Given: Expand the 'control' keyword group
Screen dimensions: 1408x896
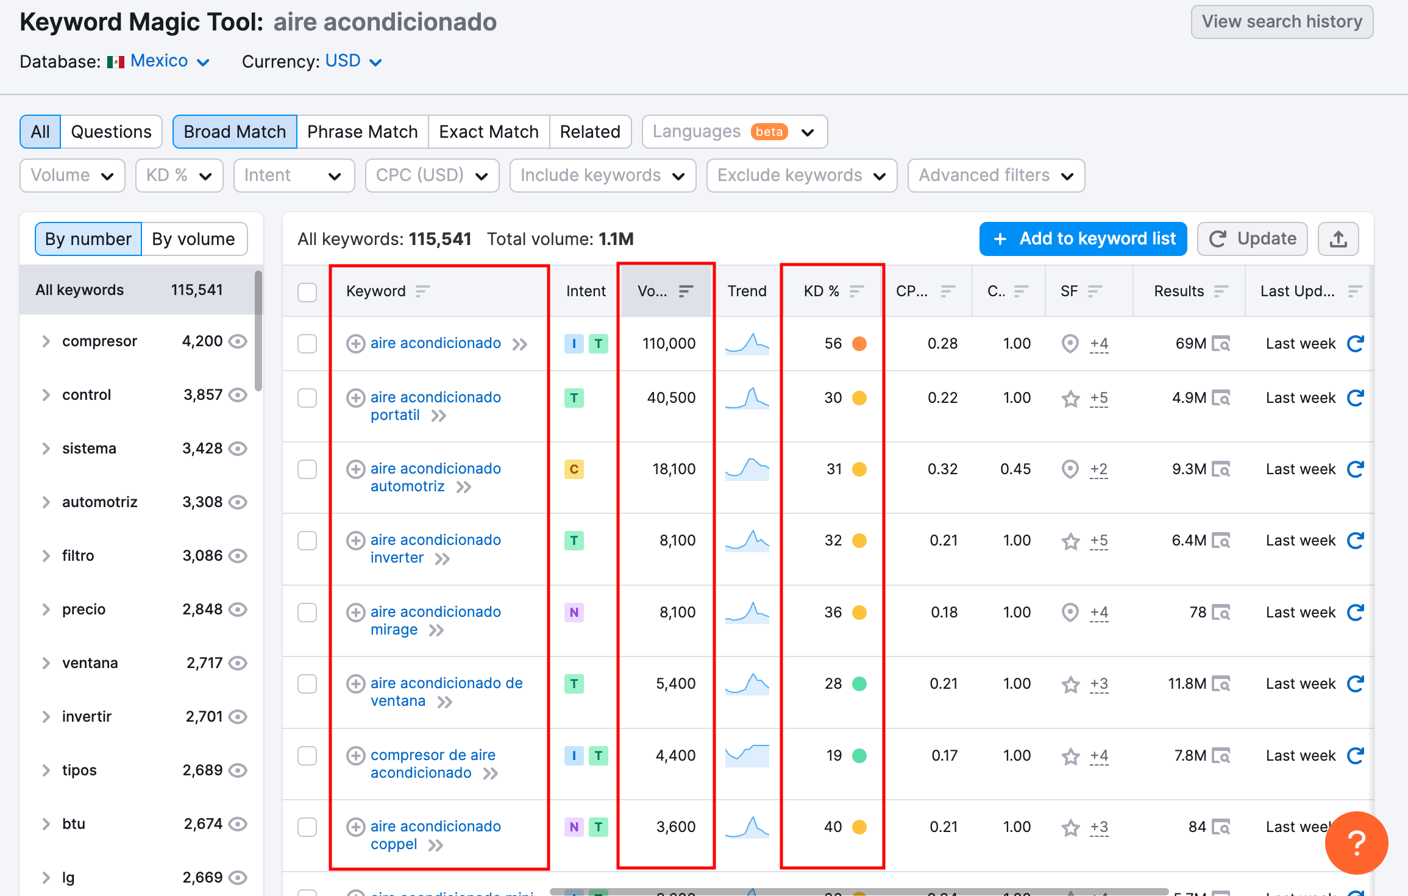Looking at the screenshot, I should 46,395.
